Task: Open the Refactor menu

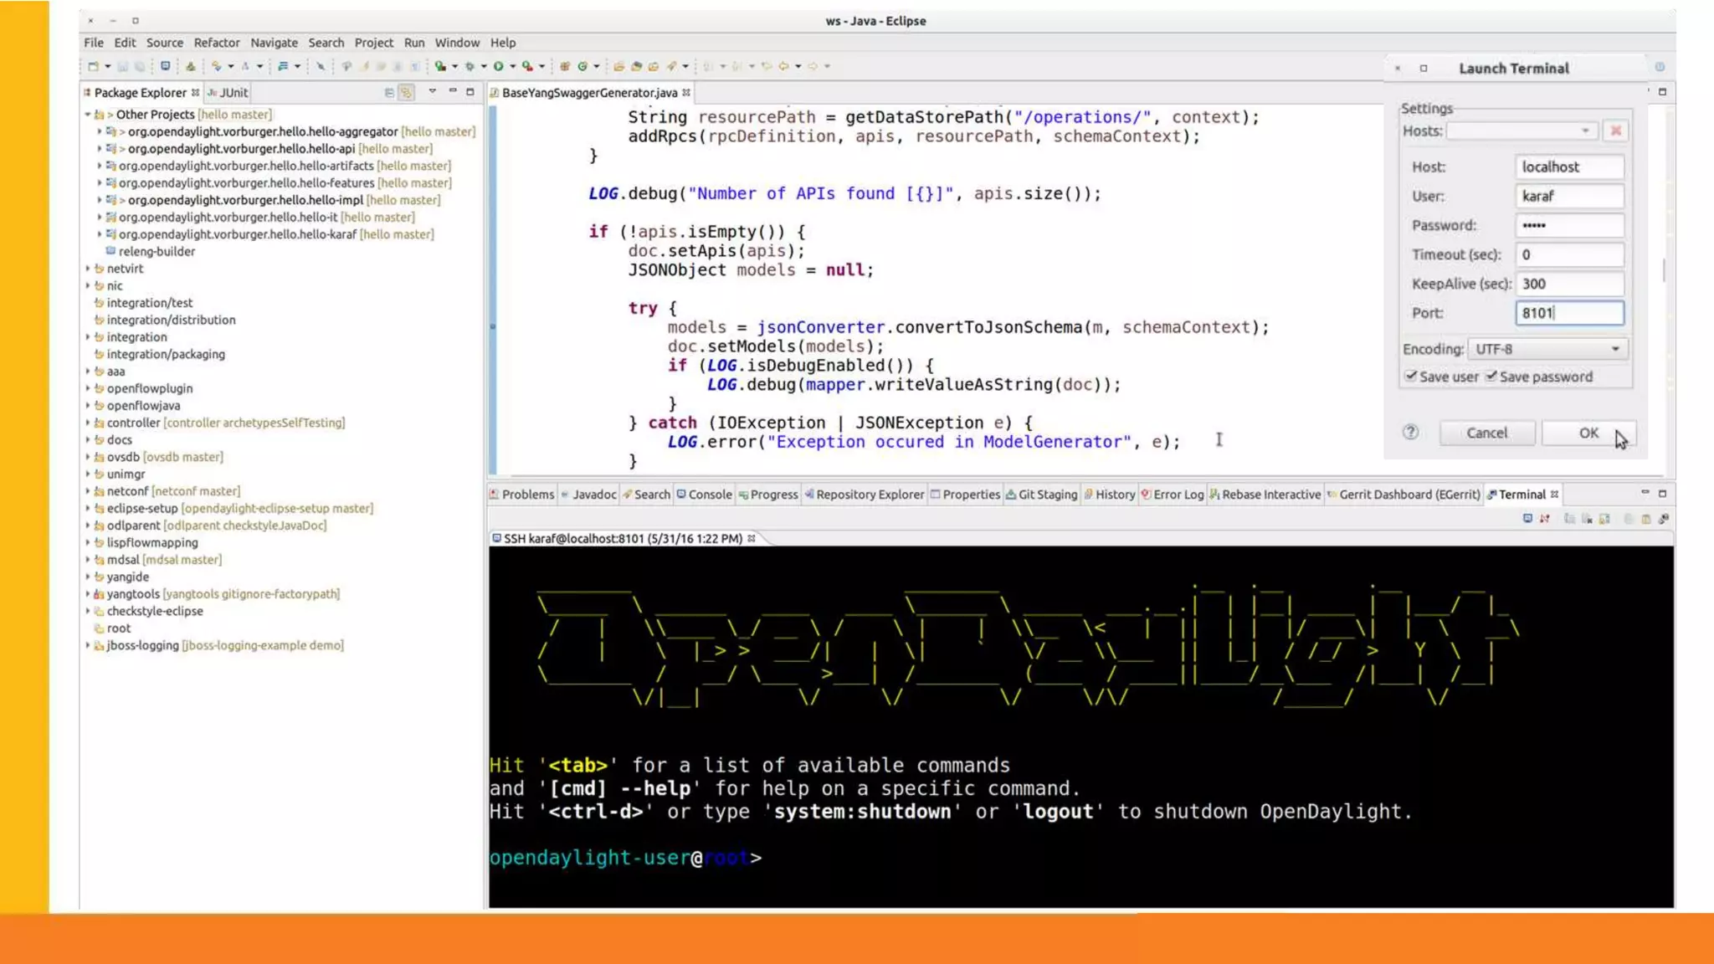Action: coord(216,43)
